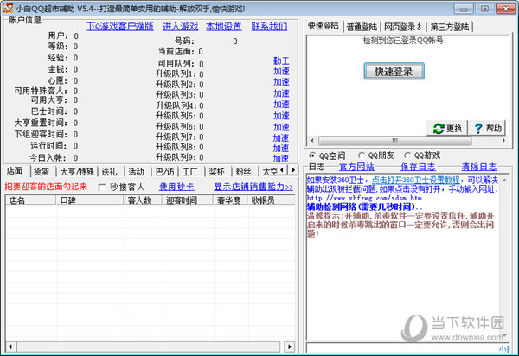This screenshot has height=356, width=519.
Task: Click the 奢华度 column header
Action: (230, 200)
